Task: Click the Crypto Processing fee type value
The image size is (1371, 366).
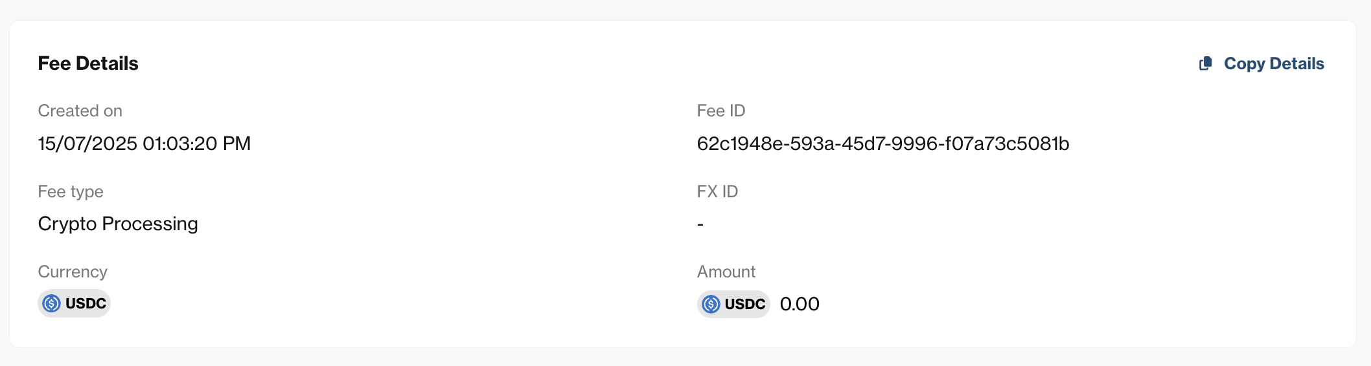Action: pyautogui.click(x=118, y=224)
